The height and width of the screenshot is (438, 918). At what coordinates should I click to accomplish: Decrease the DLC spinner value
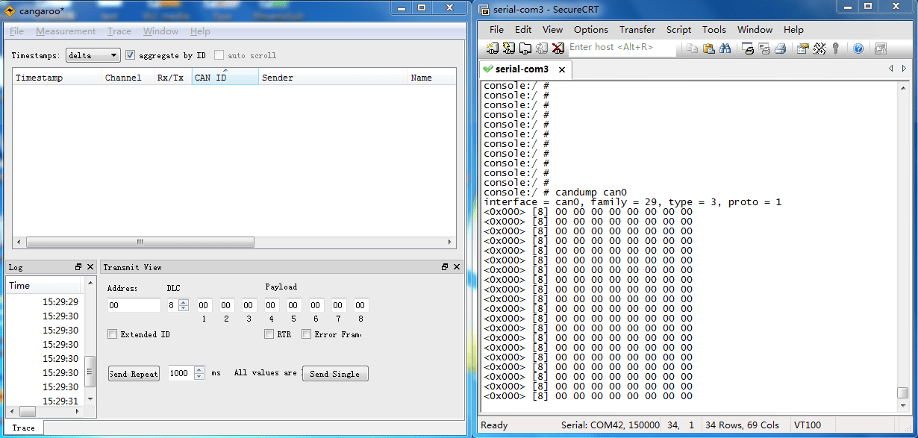184,309
